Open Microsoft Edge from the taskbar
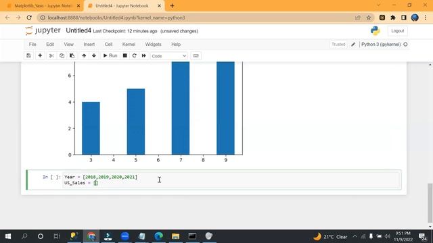 pos(158,236)
